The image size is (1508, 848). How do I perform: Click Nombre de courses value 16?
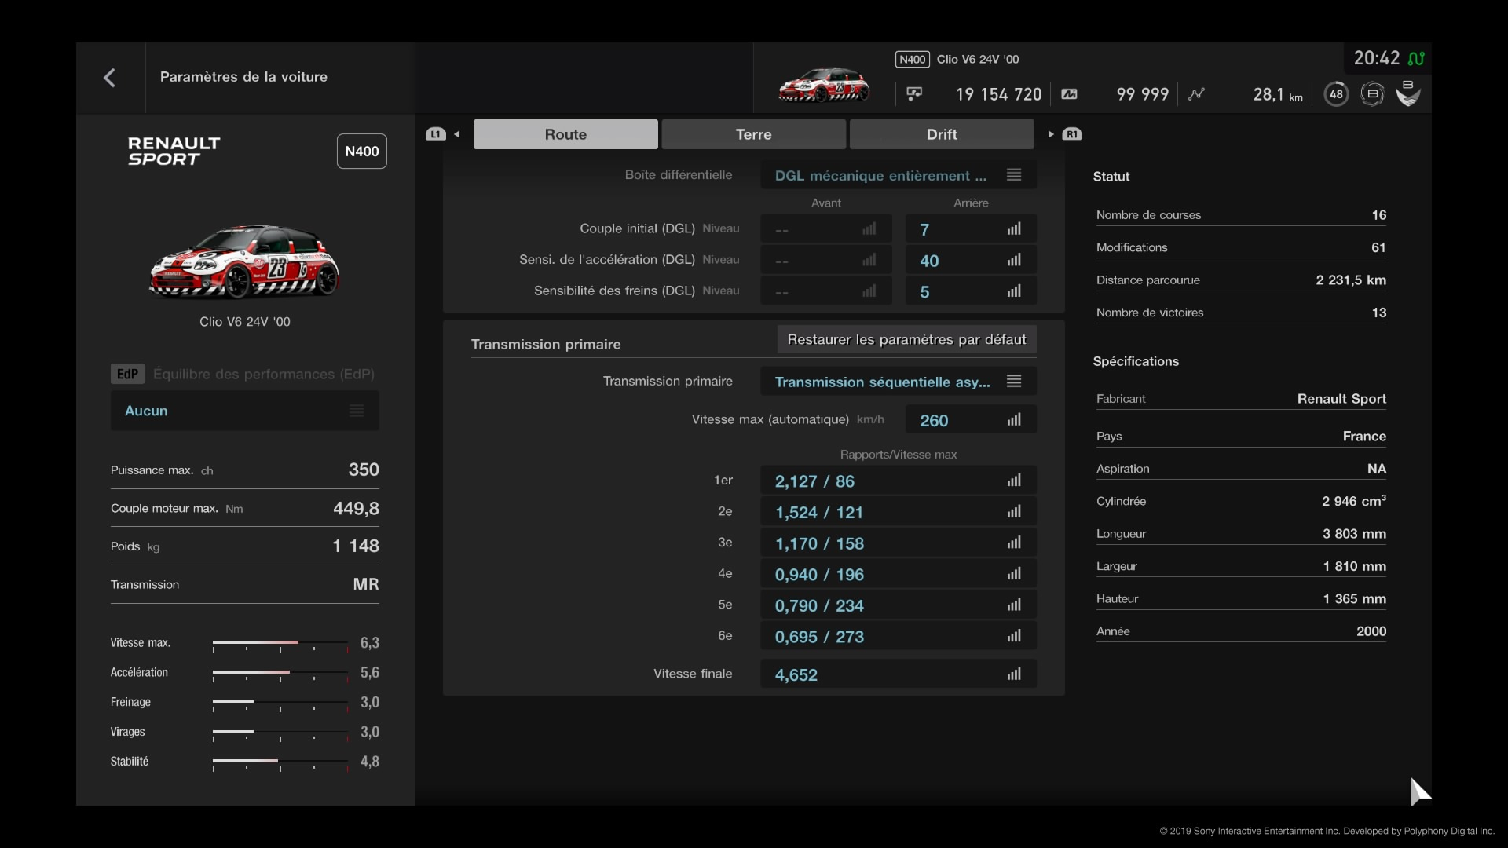pos(1378,215)
